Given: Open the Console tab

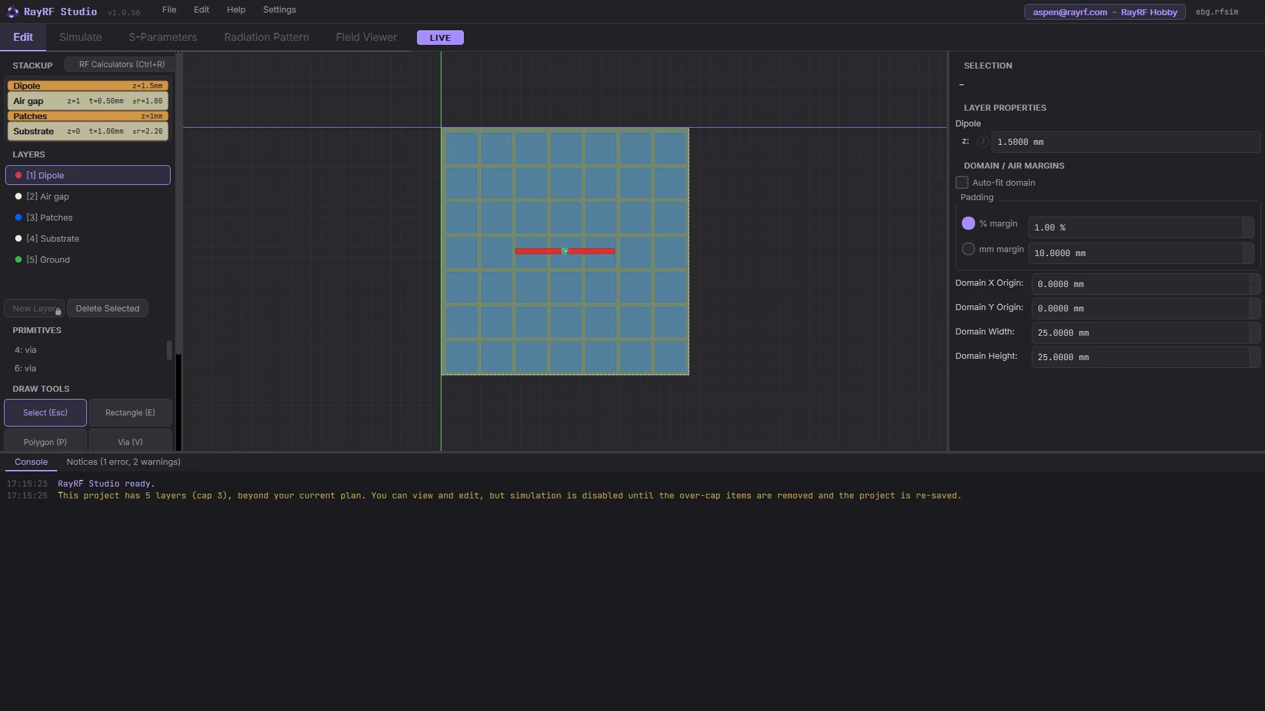Looking at the screenshot, I should coord(31,461).
